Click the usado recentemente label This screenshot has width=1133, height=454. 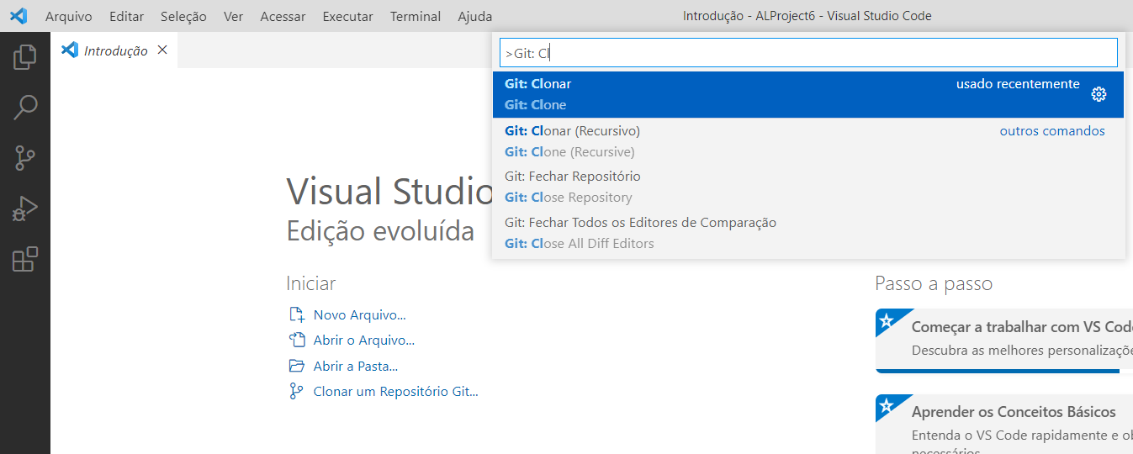(x=1018, y=84)
